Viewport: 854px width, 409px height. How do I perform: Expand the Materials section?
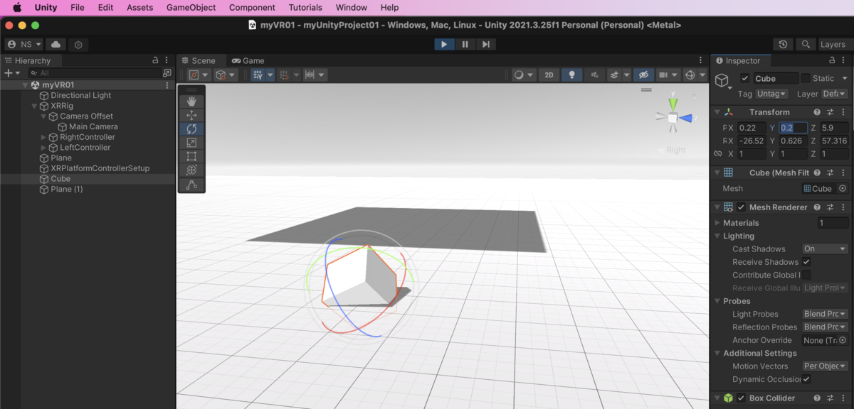coord(717,223)
